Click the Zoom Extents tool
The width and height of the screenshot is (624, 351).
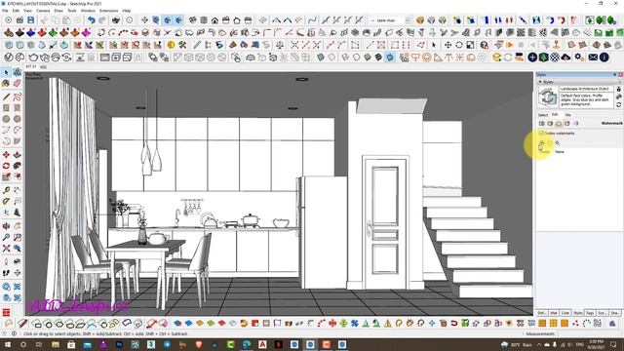click(6, 249)
